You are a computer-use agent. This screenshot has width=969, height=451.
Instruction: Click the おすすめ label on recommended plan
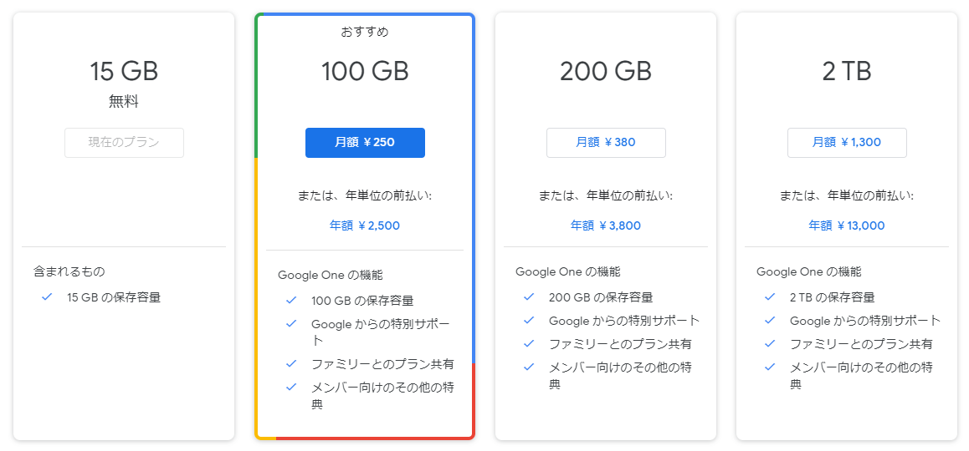pos(365,33)
